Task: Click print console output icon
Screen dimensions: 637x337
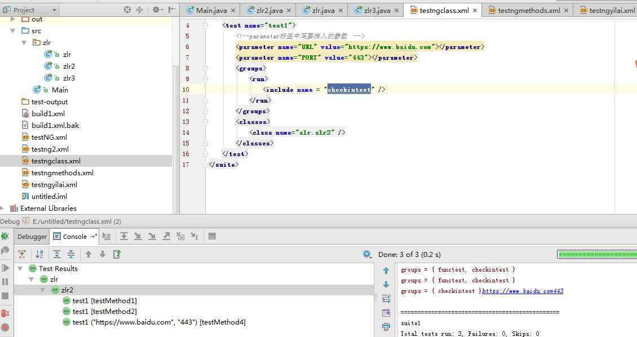Action: pos(386,327)
